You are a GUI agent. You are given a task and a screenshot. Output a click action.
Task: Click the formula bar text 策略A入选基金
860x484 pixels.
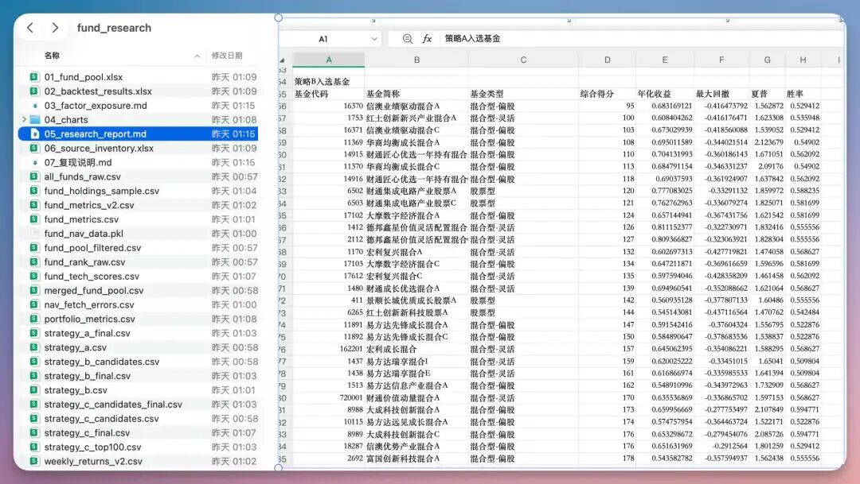472,39
